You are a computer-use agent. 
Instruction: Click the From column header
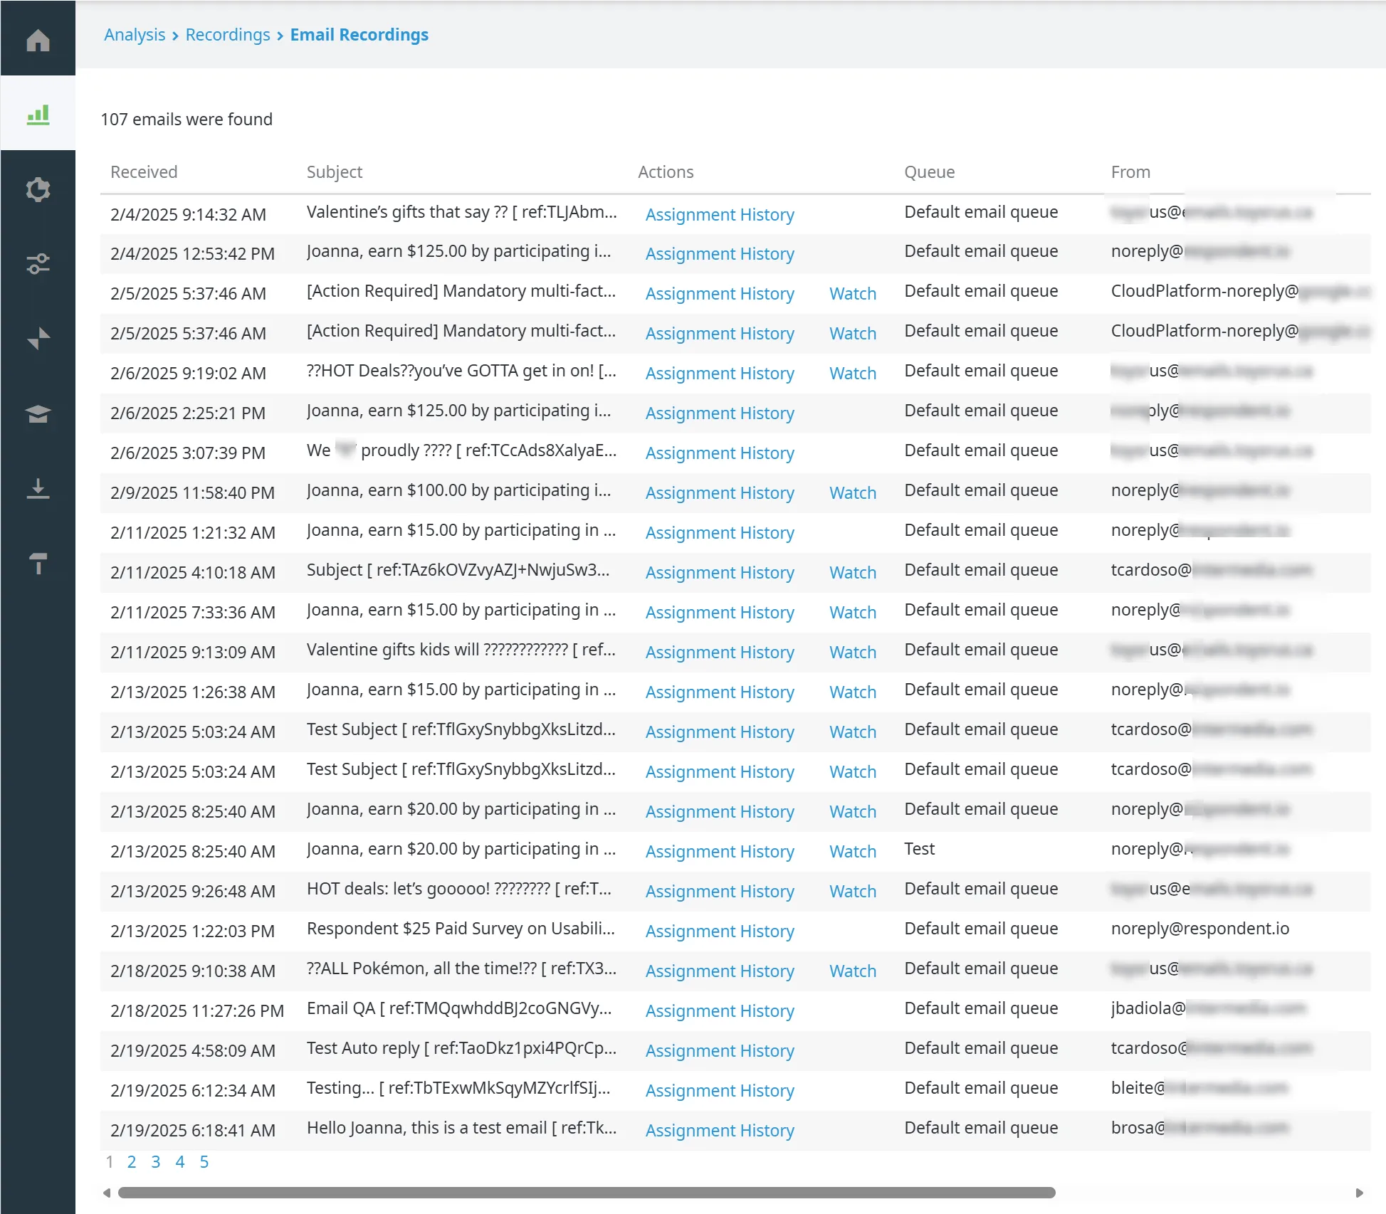[1130, 172]
